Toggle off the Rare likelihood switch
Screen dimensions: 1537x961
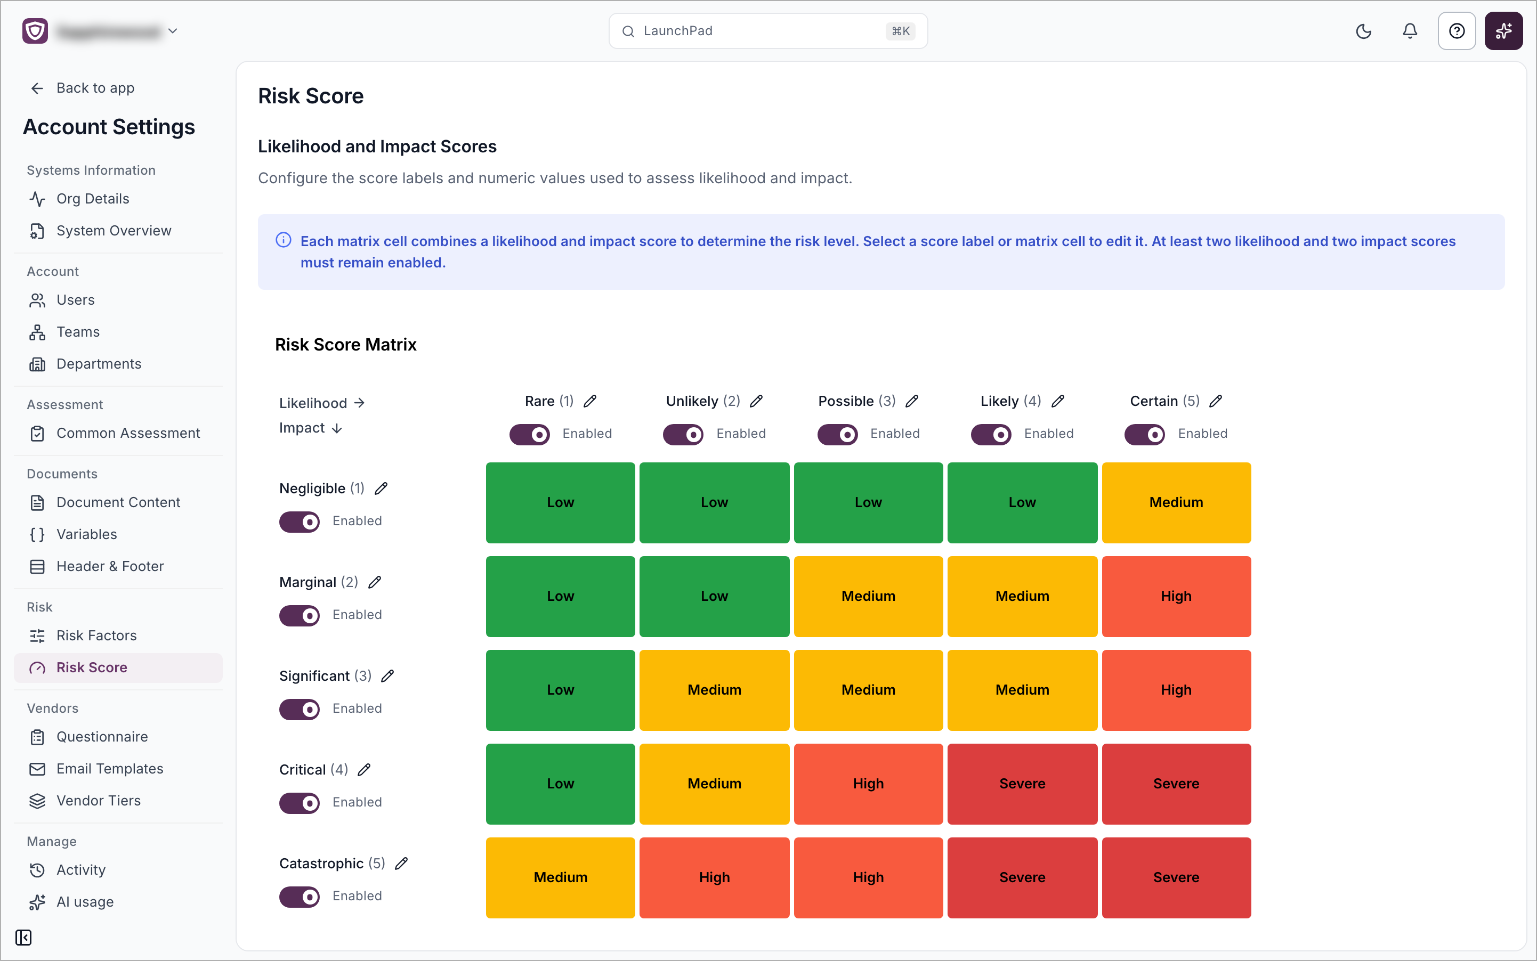click(530, 435)
